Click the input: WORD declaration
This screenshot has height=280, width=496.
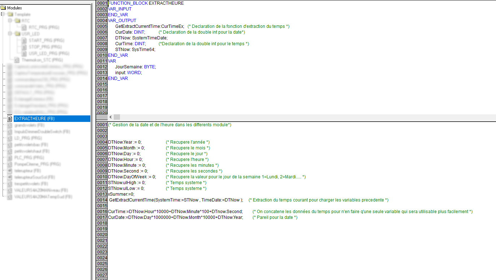pos(129,73)
